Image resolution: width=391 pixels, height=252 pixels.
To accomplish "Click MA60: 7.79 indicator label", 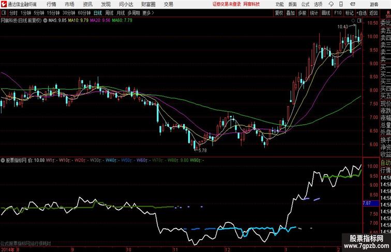I will 122,21.
